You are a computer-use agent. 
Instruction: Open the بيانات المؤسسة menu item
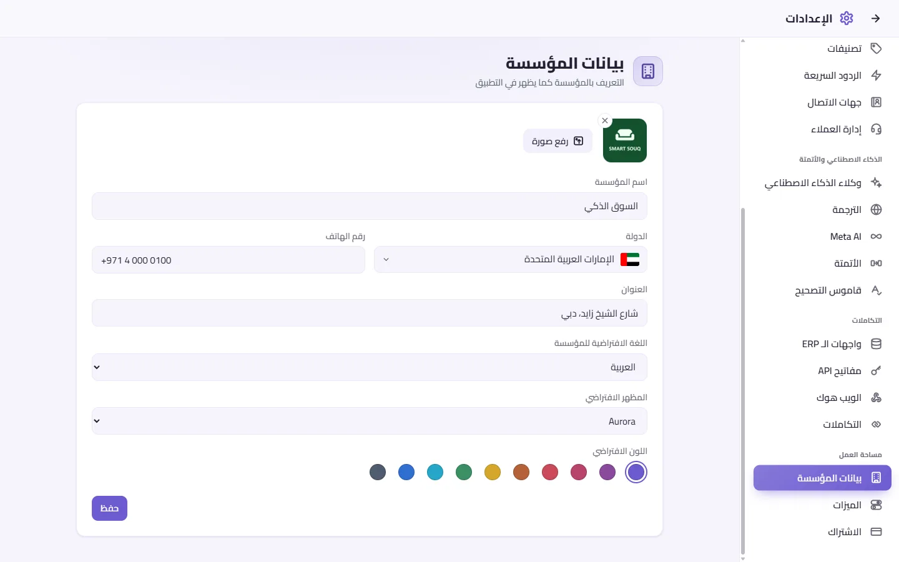(822, 478)
